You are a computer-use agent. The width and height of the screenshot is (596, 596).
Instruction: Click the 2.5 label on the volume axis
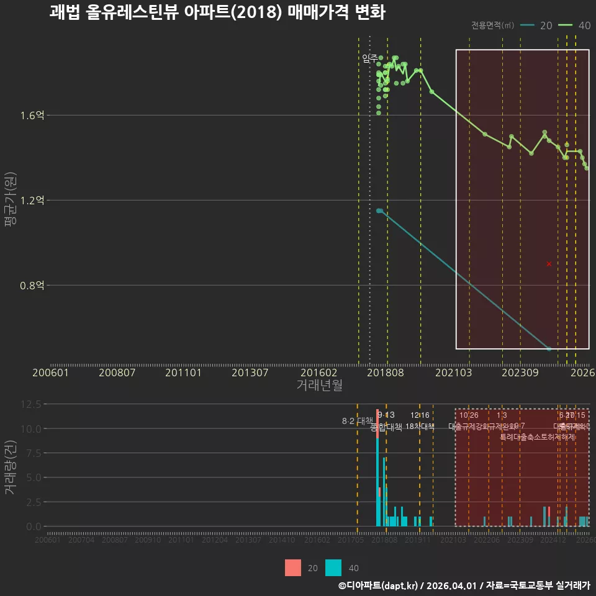pyautogui.click(x=34, y=502)
